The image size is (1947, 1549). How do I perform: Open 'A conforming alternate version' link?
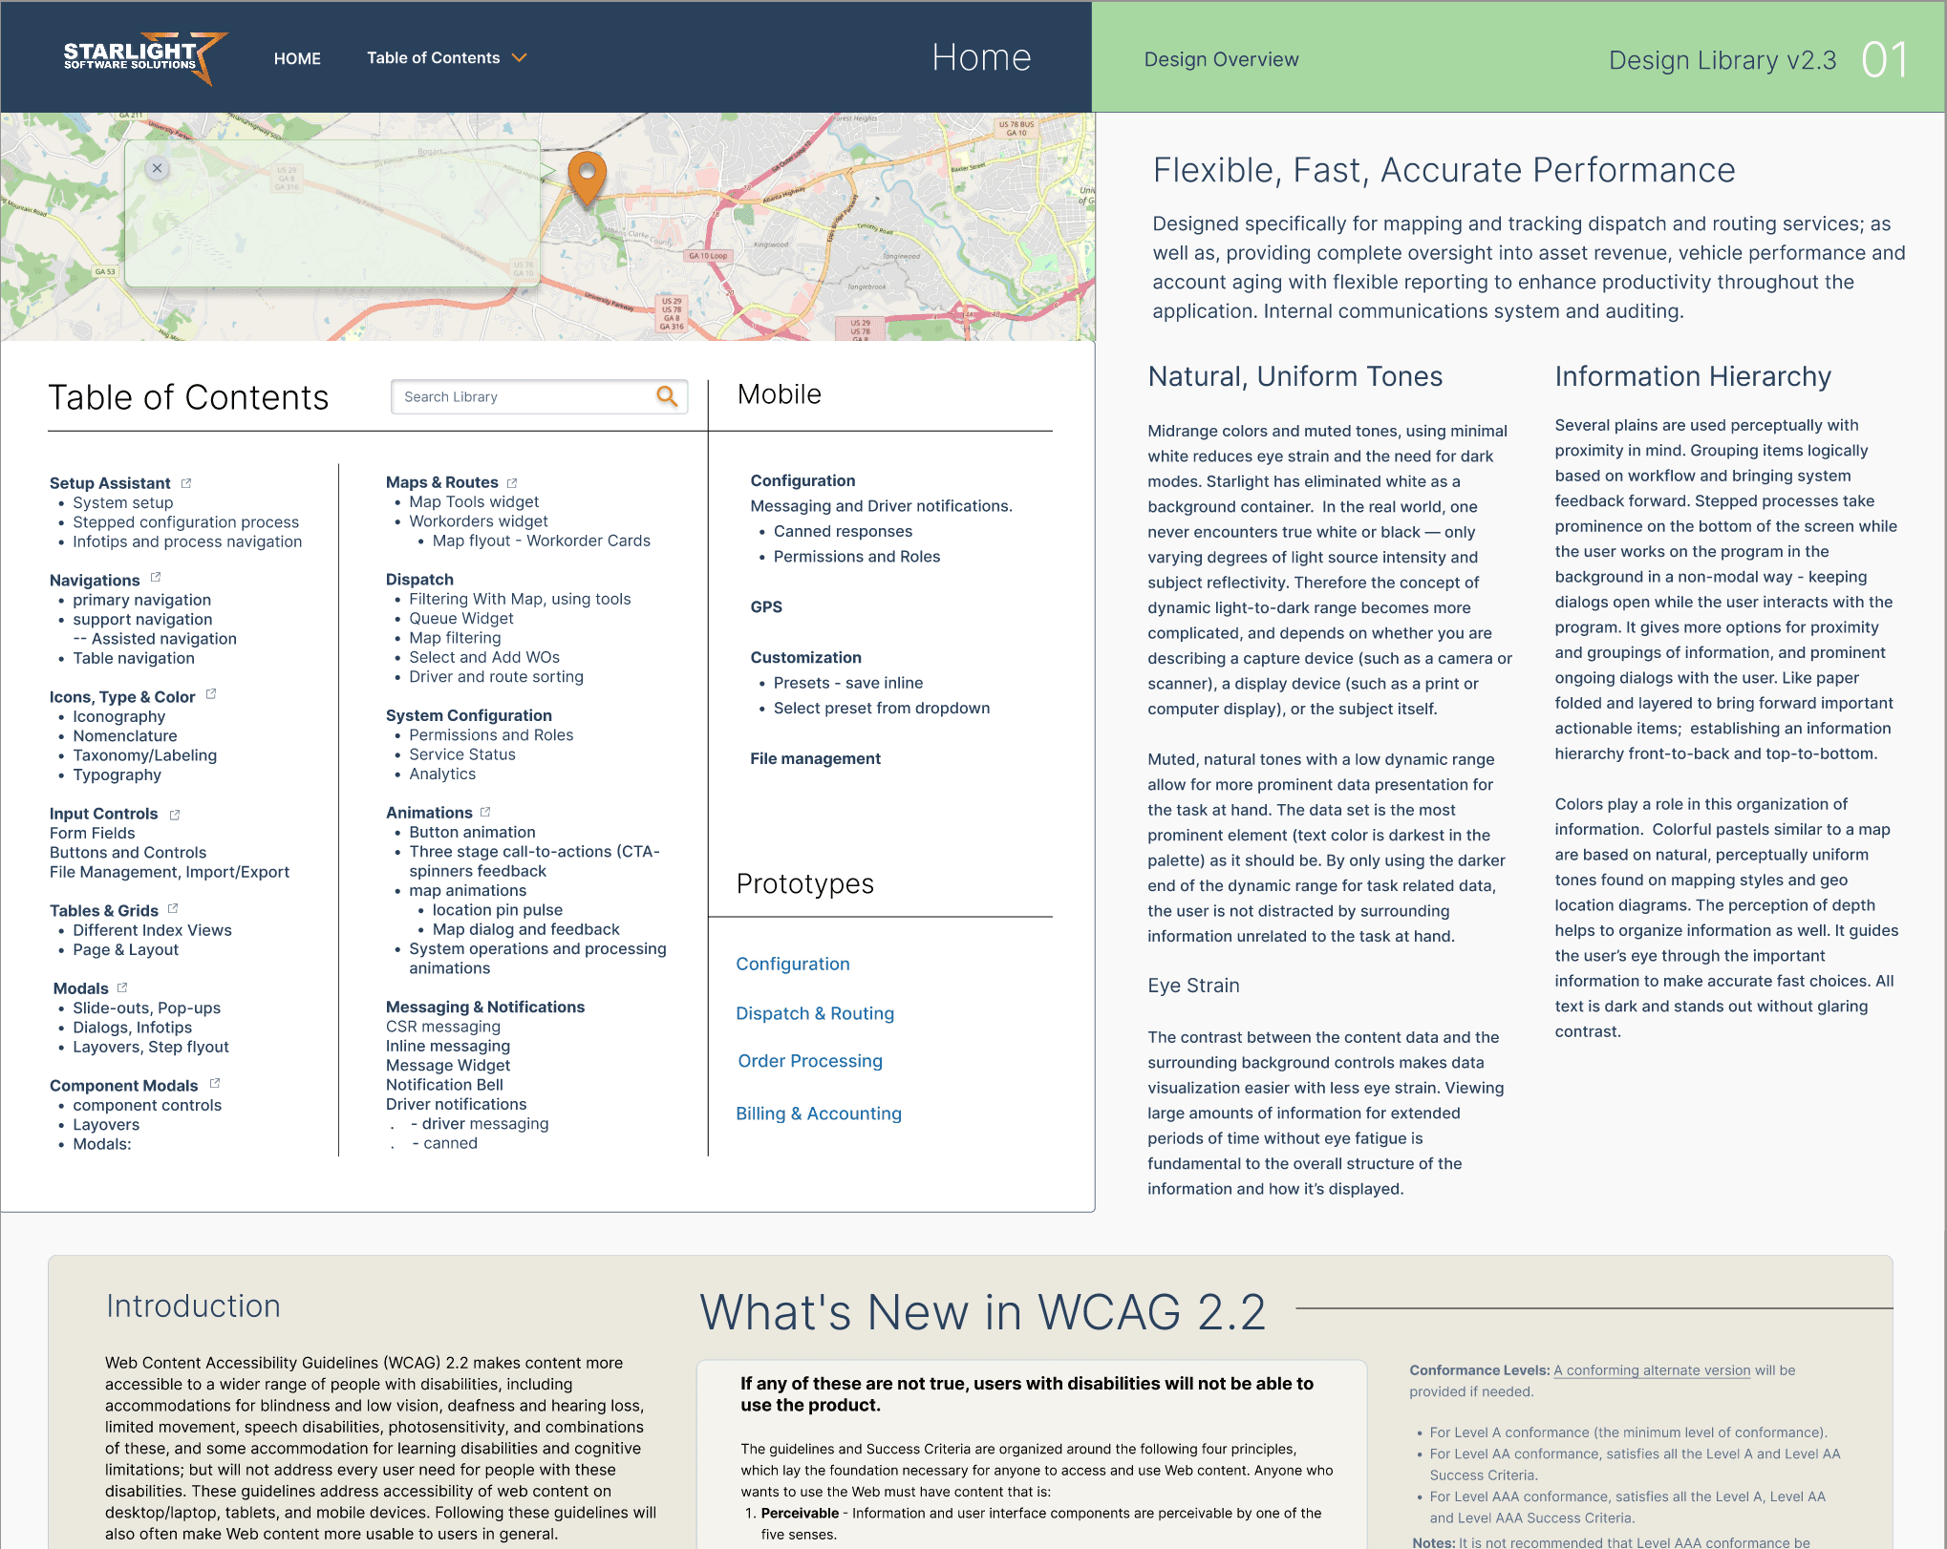[1652, 1370]
